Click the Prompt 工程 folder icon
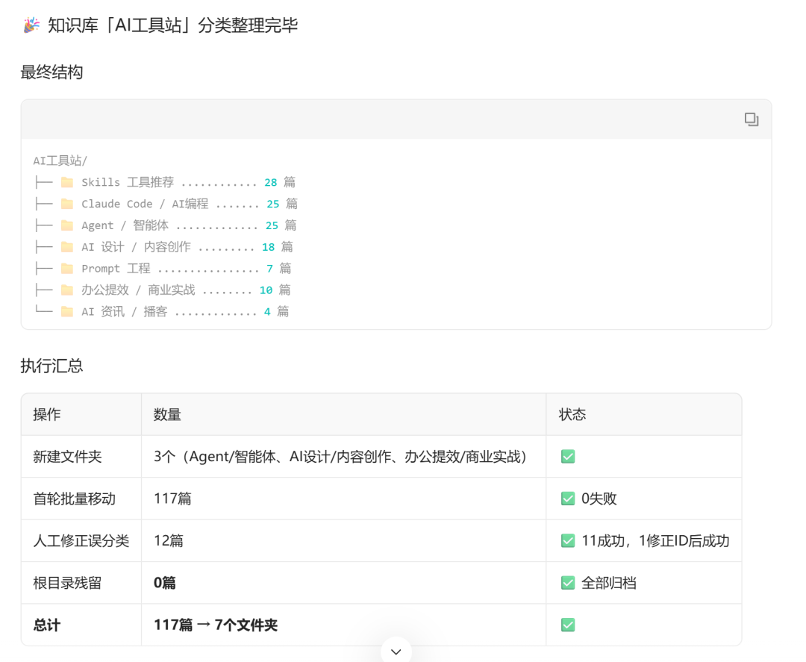Image resolution: width=806 pixels, height=662 pixels. 67,268
